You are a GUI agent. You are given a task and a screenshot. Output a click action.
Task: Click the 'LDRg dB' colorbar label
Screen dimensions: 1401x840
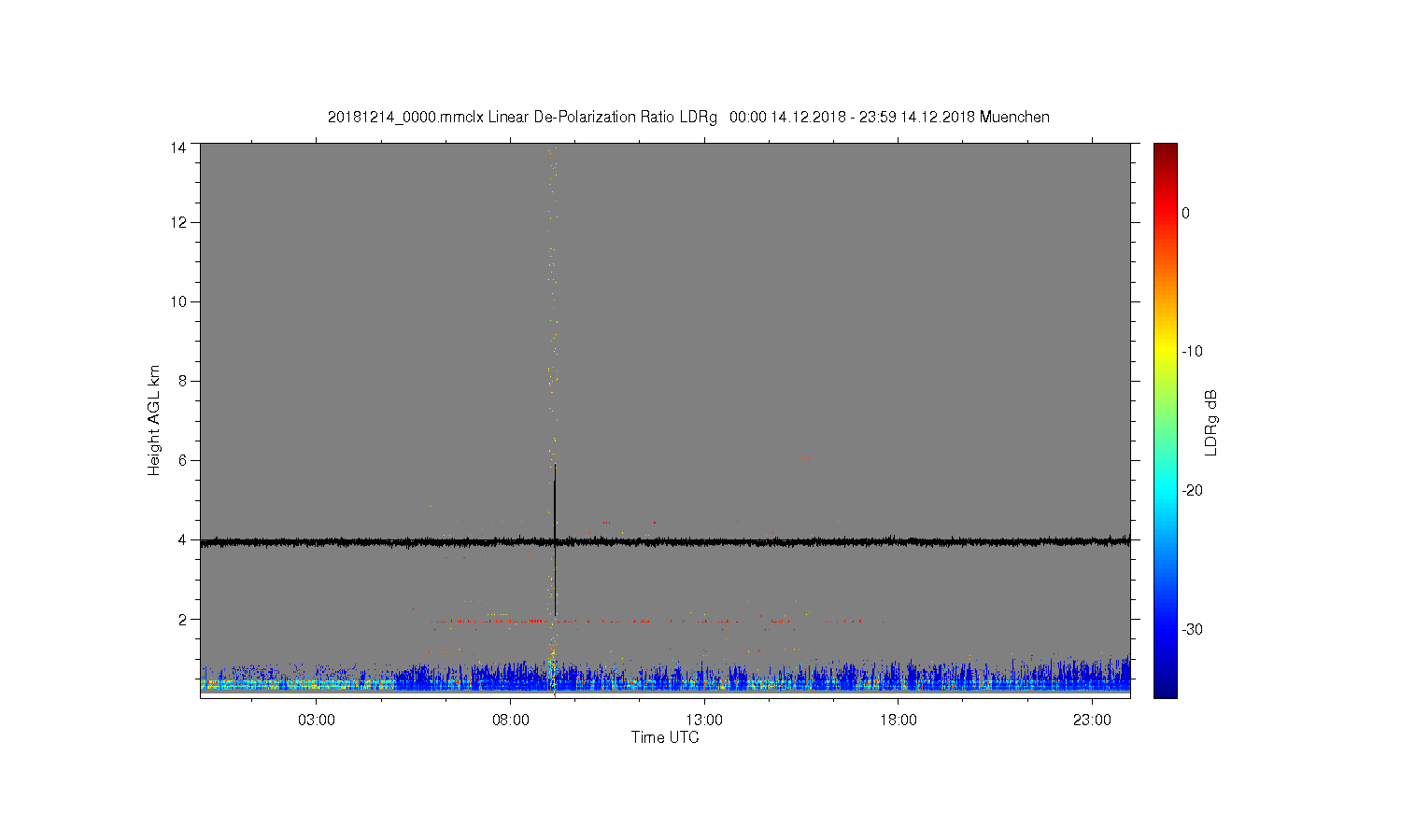point(1211,422)
